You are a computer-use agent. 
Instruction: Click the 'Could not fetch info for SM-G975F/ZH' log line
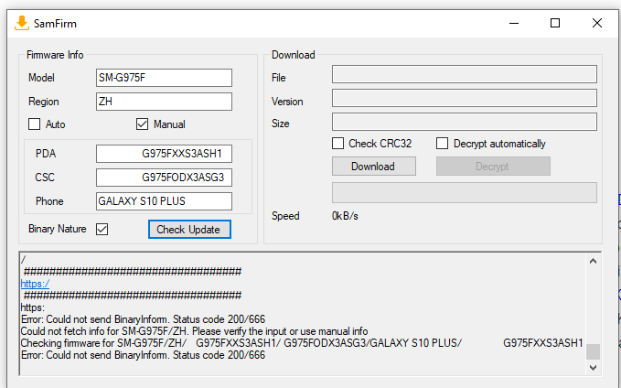point(194,331)
